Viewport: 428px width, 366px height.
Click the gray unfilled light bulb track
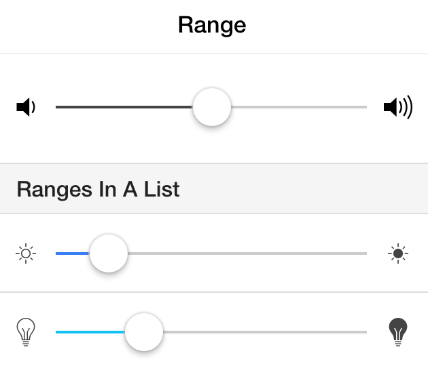pyautogui.click(x=265, y=332)
